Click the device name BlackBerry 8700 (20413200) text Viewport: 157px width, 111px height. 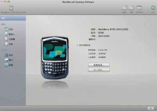coord(113,29)
